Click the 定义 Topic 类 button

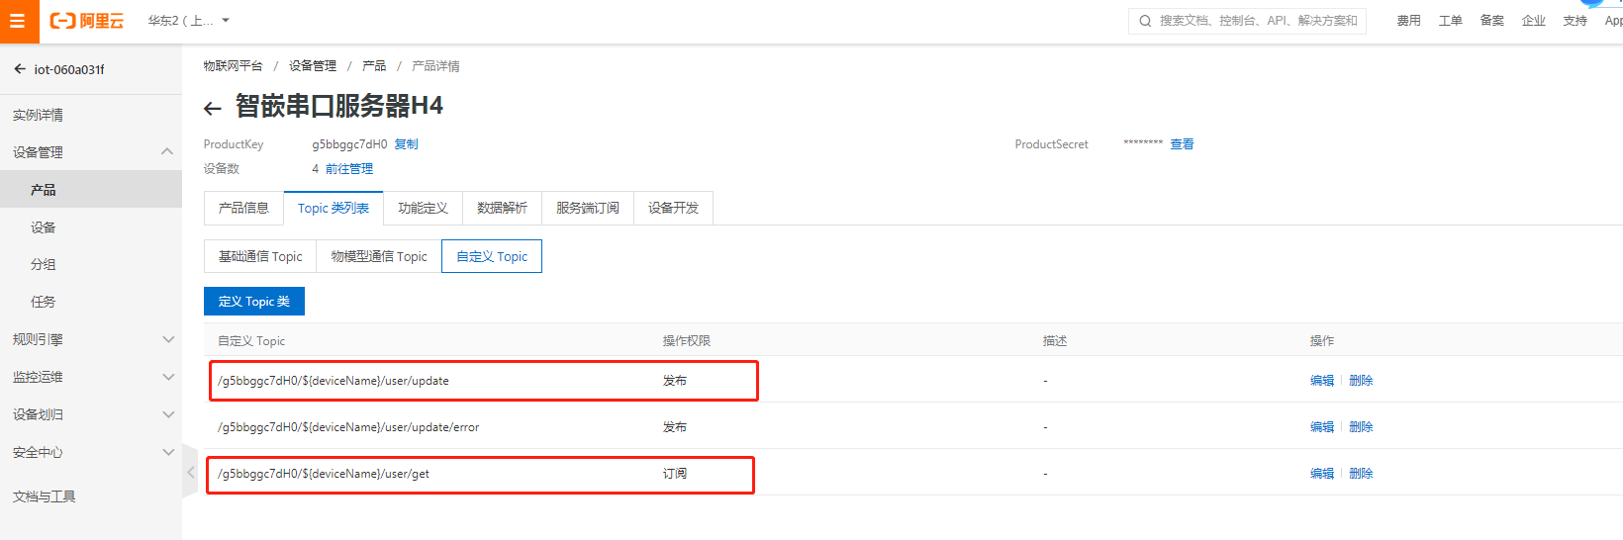tap(254, 302)
